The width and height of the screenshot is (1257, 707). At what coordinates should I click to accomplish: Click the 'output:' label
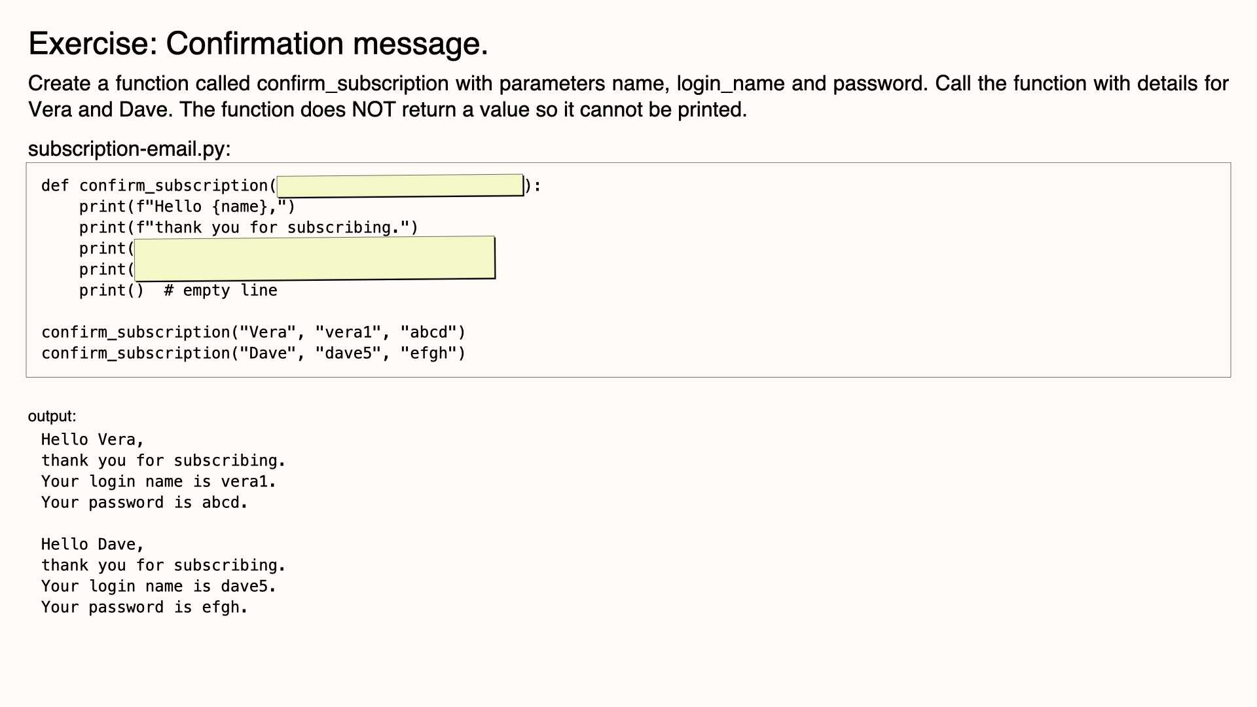pyautogui.click(x=52, y=416)
